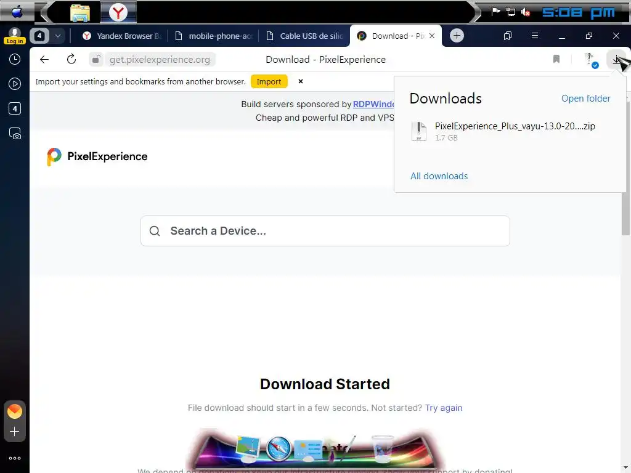Click the Download Started heading
The width and height of the screenshot is (631, 473).
tap(325, 384)
